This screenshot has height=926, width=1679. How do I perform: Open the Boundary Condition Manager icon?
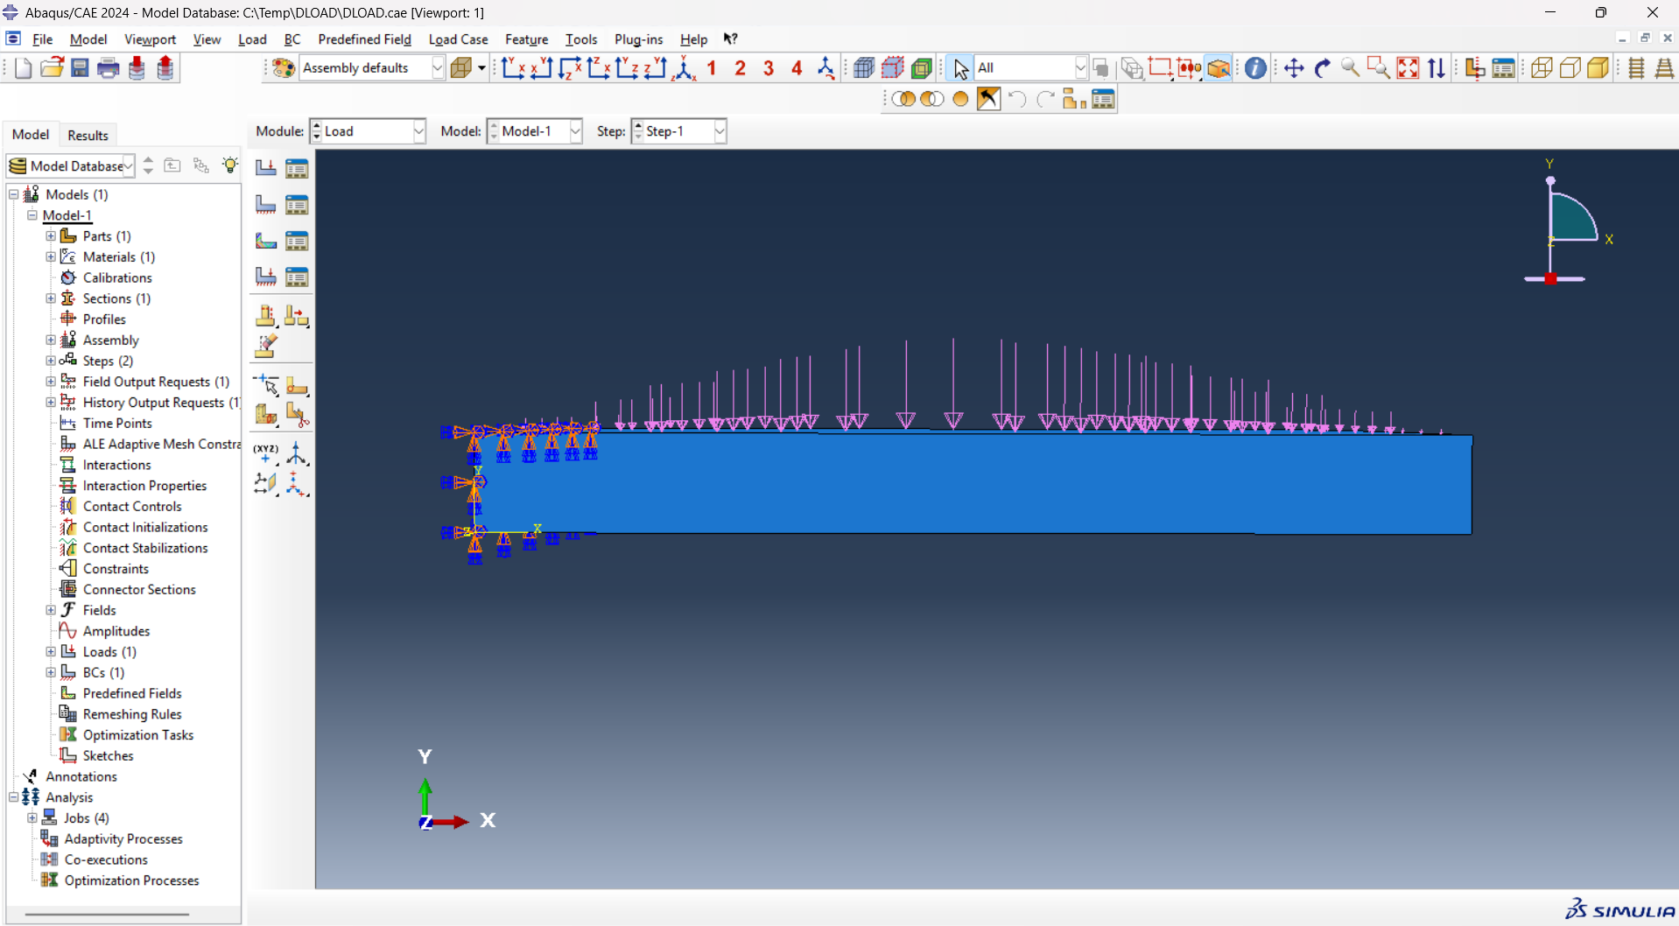[297, 205]
